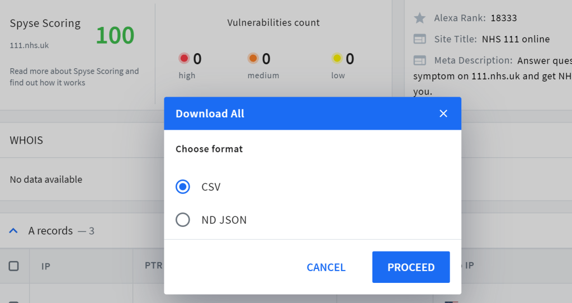Click the Alexa Rank value 18333
572x303 pixels.
pos(504,18)
